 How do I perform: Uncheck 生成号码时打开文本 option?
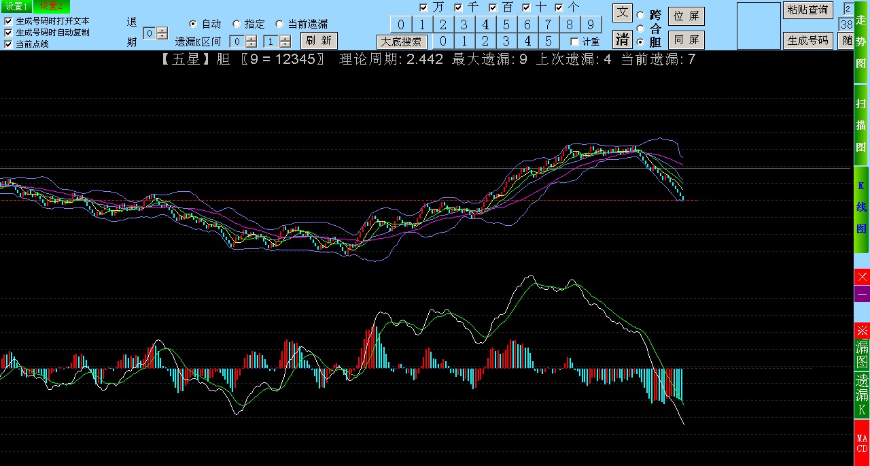point(8,21)
